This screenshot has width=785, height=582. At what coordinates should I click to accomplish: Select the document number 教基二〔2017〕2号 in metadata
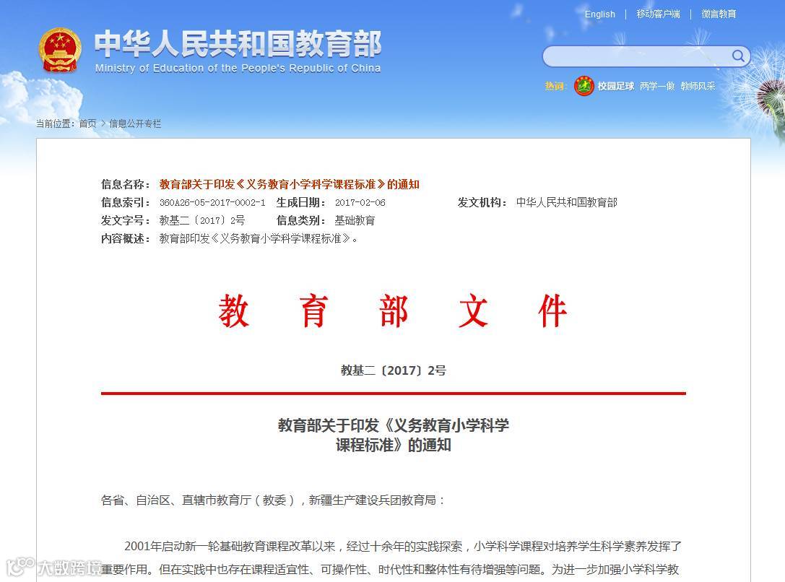click(202, 220)
